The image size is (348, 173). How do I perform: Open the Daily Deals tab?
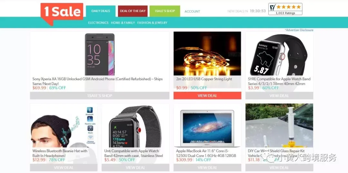point(101,11)
